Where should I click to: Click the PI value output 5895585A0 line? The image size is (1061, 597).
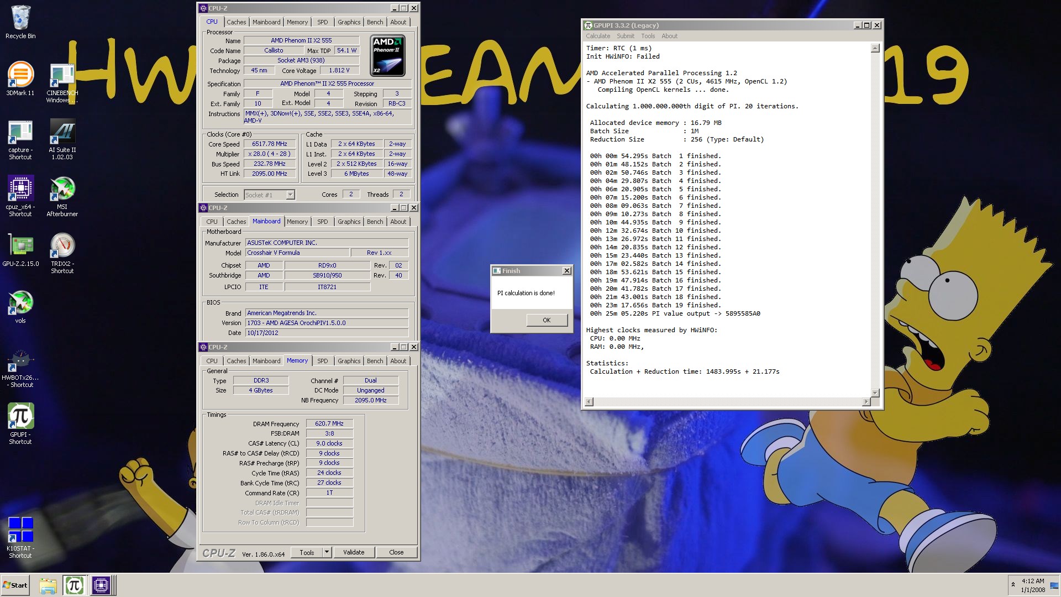675,313
